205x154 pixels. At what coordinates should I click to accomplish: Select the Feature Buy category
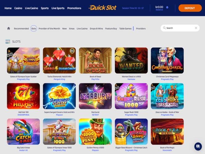(111, 28)
